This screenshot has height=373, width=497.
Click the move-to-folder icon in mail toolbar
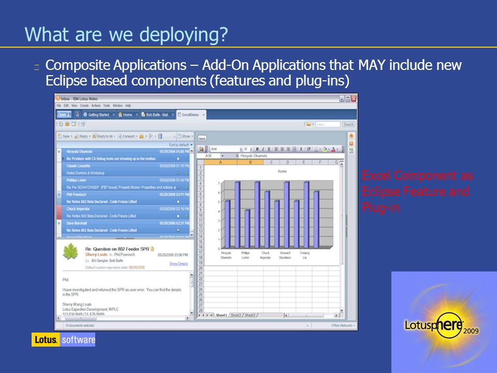click(141, 136)
